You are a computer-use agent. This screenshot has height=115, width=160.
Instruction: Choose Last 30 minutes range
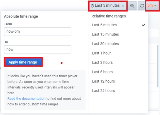pos(105,44)
